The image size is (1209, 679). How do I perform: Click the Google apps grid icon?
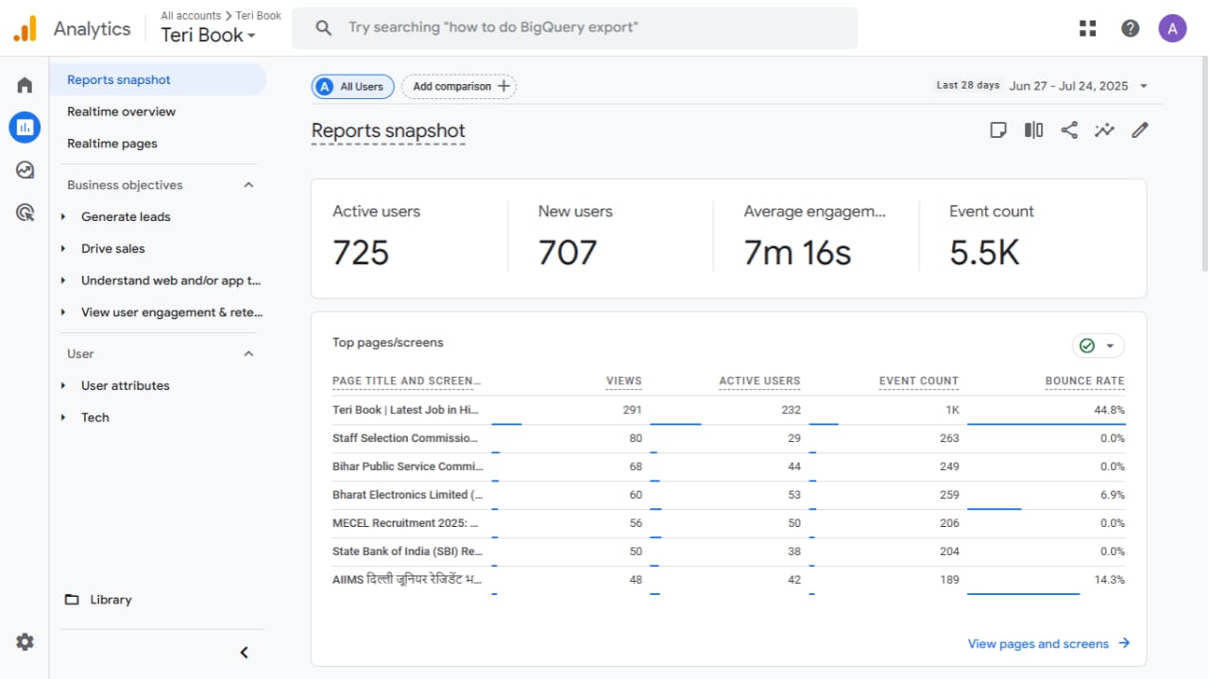(1088, 28)
